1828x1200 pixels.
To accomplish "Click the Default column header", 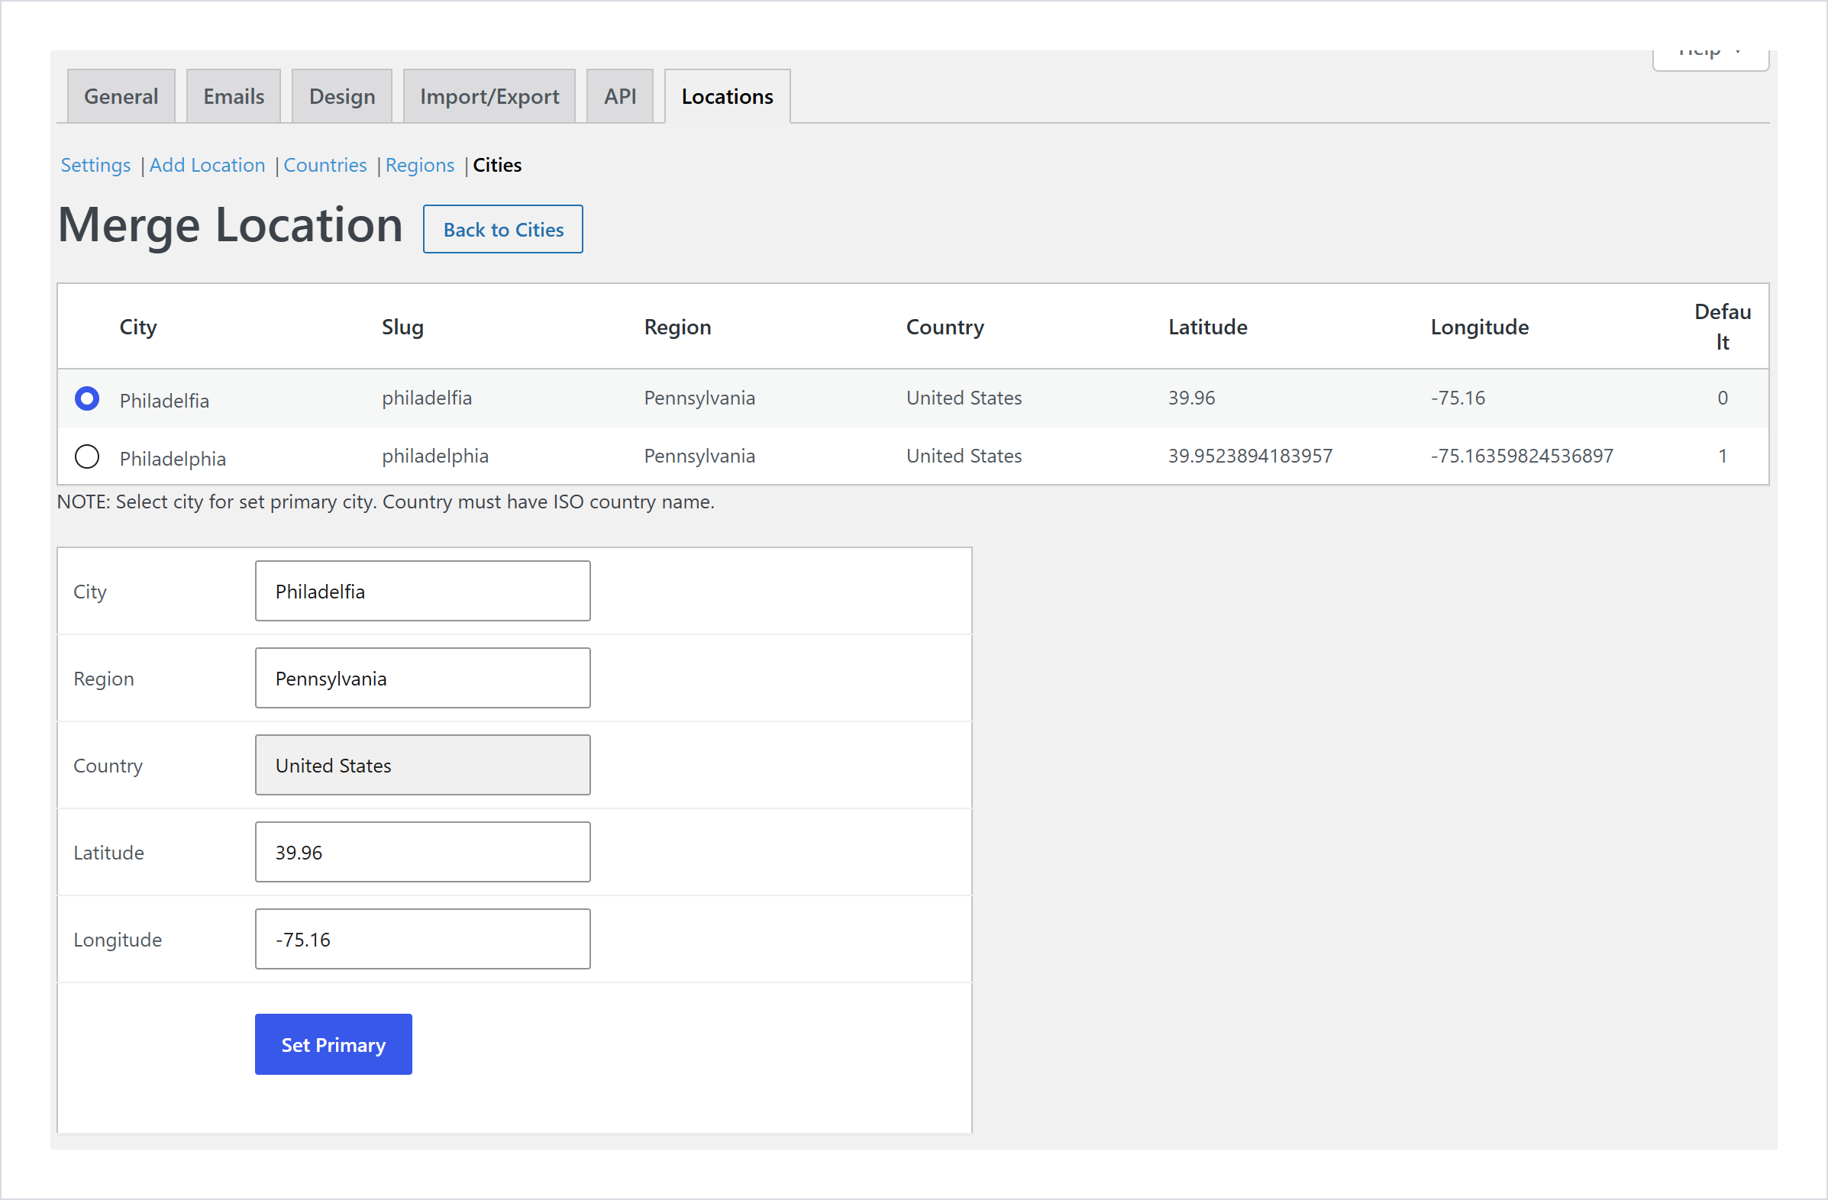I will point(1723,326).
